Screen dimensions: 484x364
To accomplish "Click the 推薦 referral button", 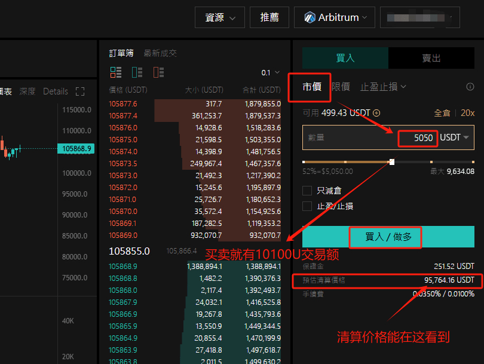I will 269,17.
